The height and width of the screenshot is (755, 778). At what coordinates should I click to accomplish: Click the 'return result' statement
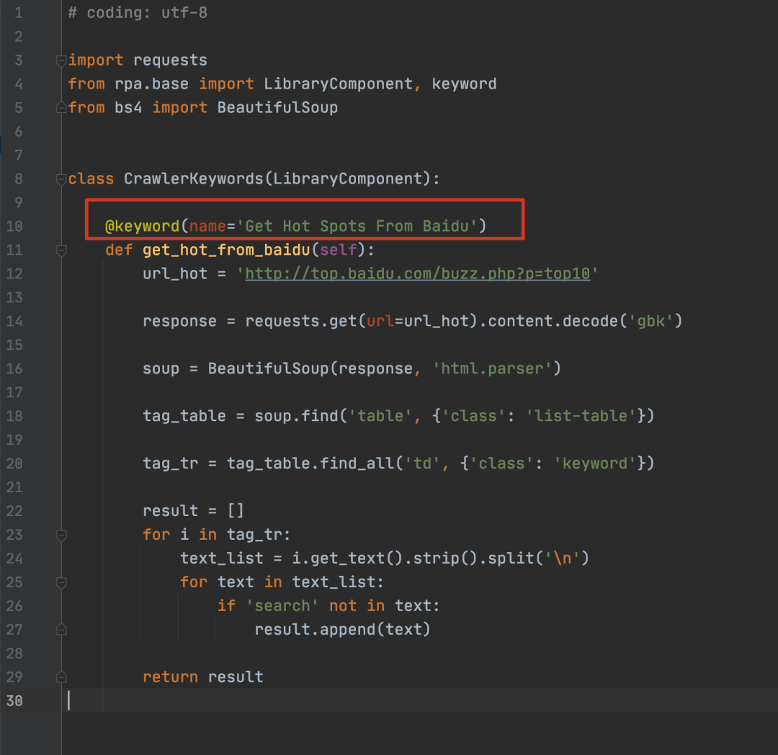point(203,677)
